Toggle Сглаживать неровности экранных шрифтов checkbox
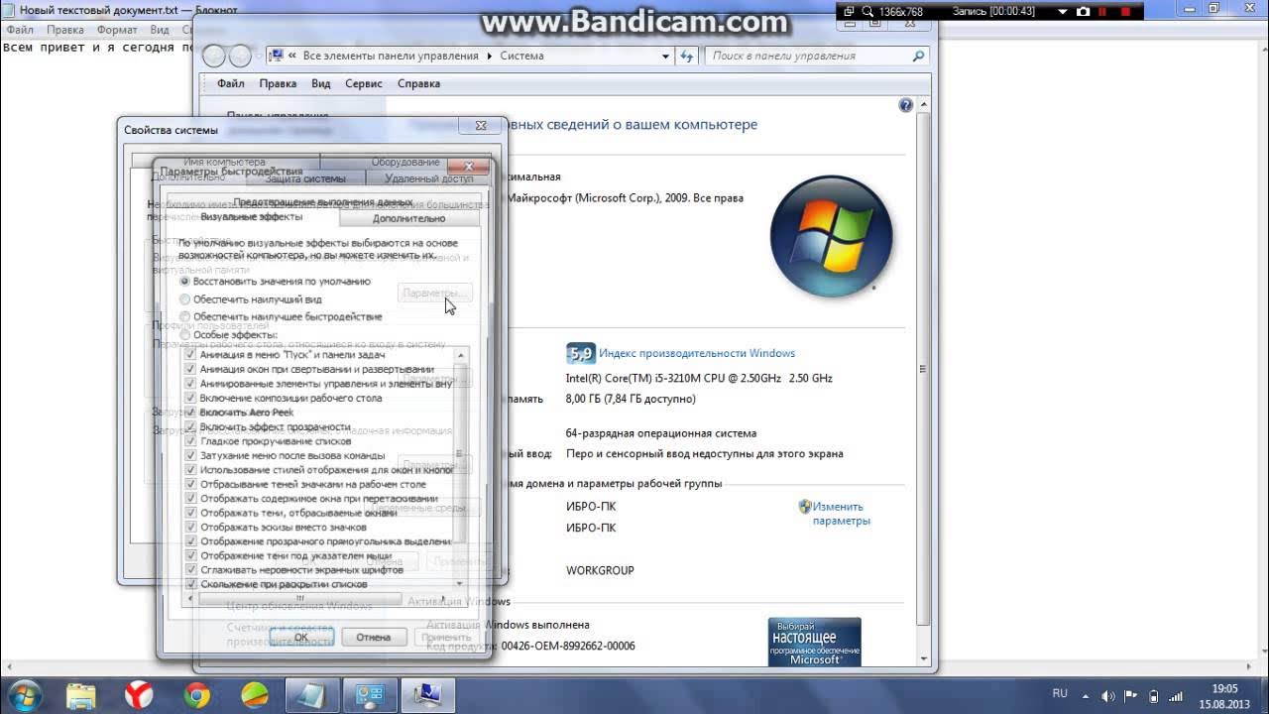 coord(191,570)
